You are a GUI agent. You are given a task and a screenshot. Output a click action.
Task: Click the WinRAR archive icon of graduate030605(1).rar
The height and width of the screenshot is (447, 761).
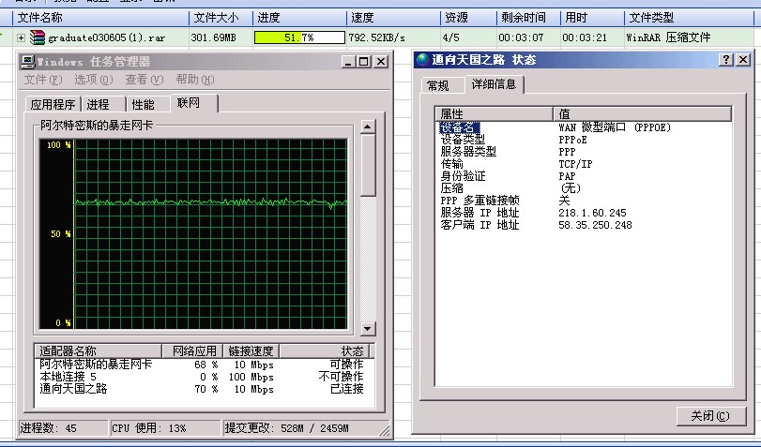pos(37,37)
